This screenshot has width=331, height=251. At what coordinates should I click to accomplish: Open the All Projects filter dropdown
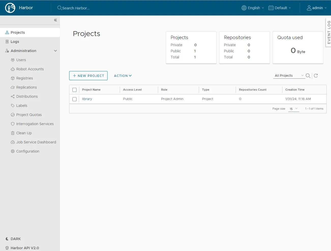(x=289, y=76)
